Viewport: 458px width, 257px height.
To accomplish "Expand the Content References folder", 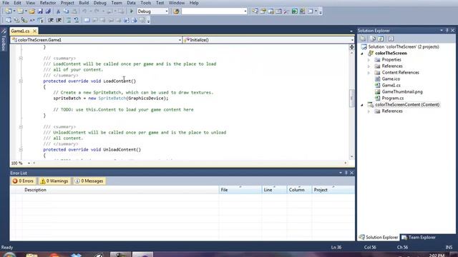I will 369,73.
